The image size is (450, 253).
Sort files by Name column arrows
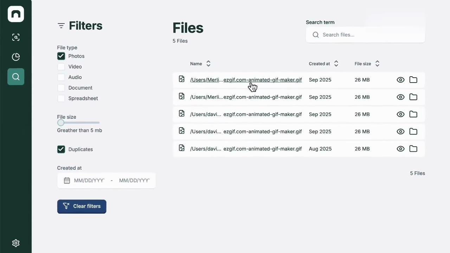coord(208,64)
